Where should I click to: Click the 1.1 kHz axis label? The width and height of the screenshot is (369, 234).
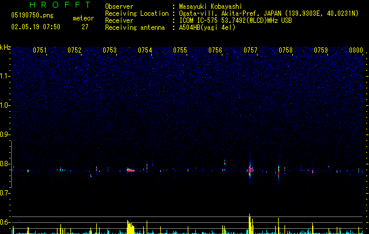(5, 76)
